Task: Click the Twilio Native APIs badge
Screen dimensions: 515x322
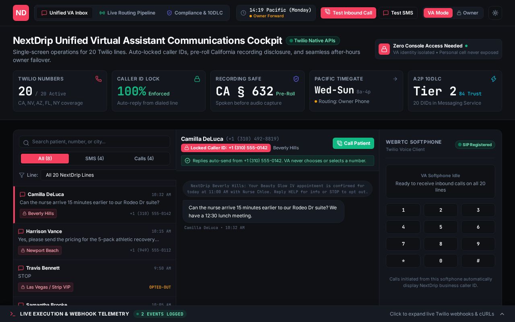Action: tap(313, 41)
